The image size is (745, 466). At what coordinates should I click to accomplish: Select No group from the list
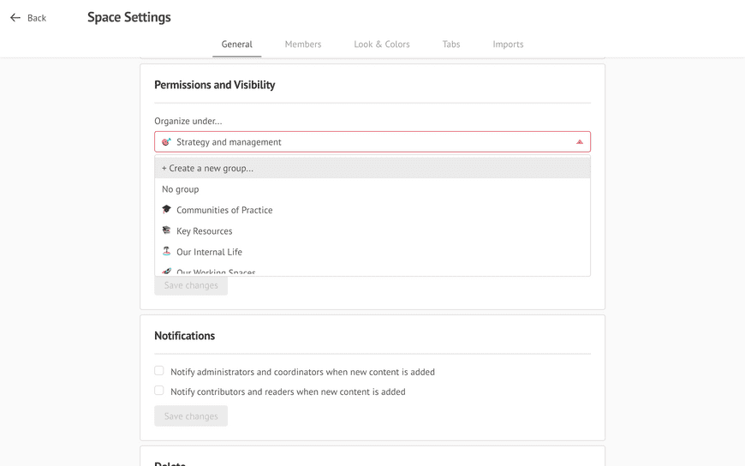point(372,188)
